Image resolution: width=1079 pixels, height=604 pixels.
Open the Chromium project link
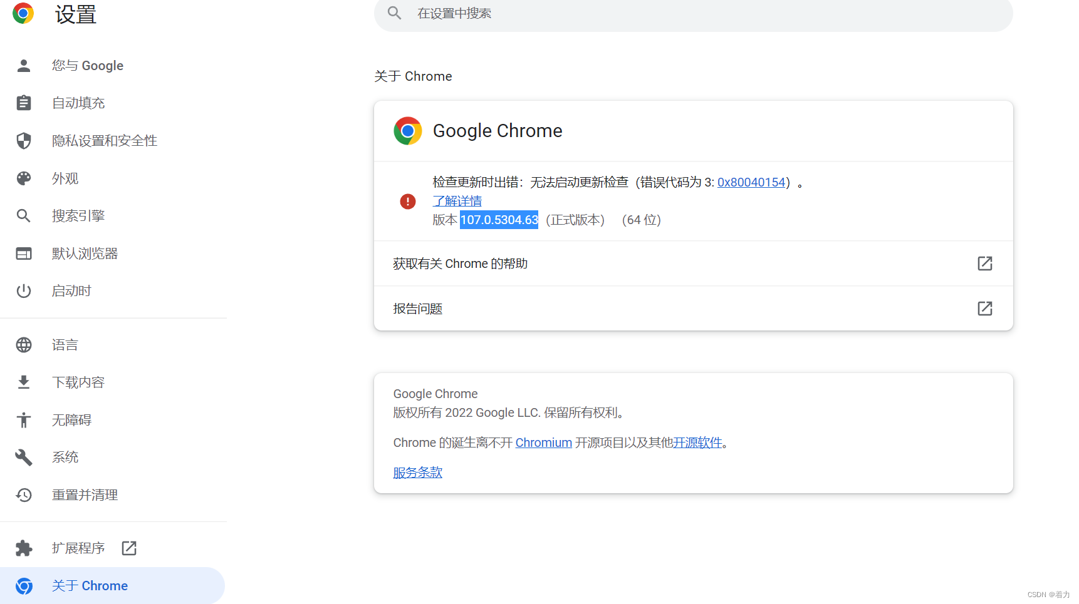(x=543, y=443)
